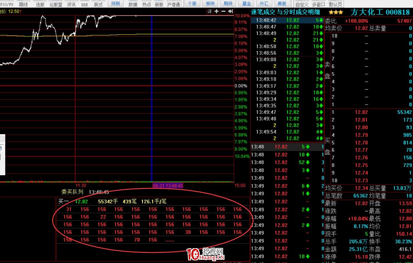Open the 版式 layout menu
This screenshot has height=263, width=413.
[x=98, y=4]
